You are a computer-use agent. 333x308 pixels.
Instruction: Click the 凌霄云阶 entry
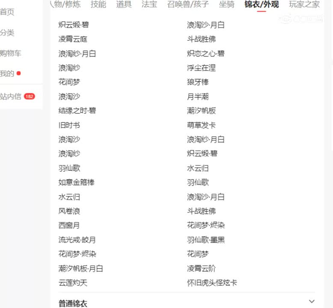[x=201, y=269]
